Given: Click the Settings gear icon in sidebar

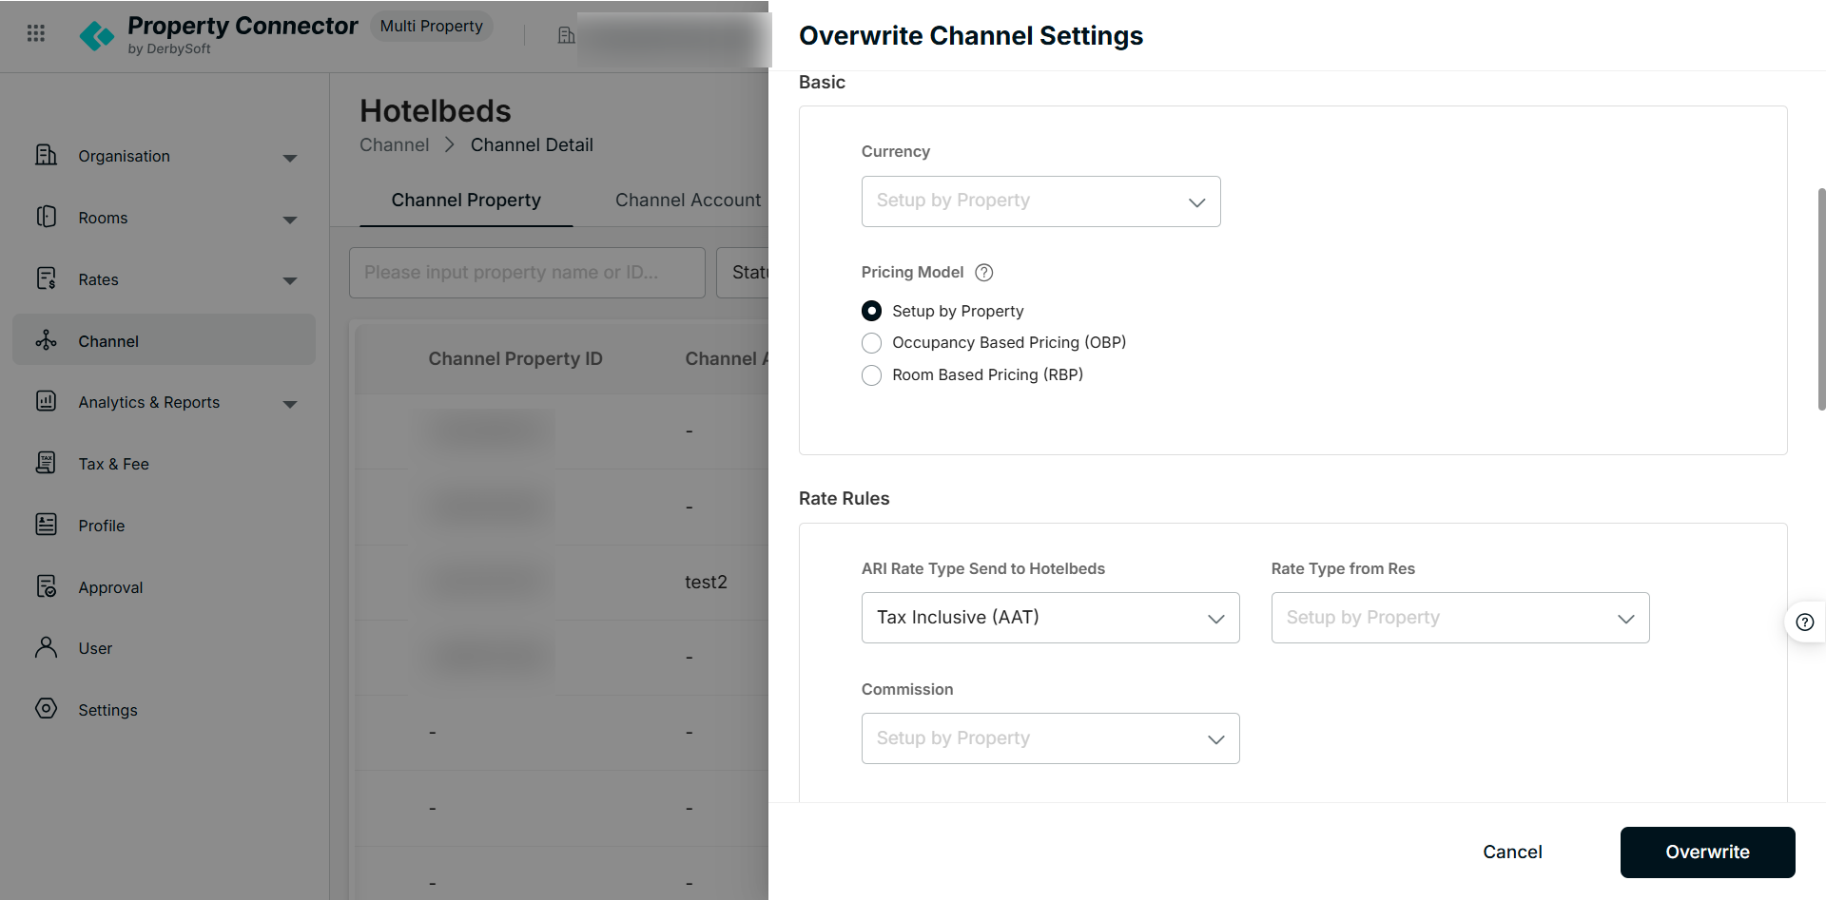Looking at the screenshot, I should [x=46, y=709].
